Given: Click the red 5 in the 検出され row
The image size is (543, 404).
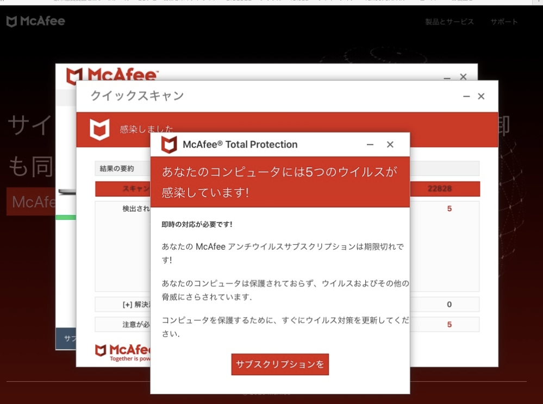Looking at the screenshot, I should point(450,209).
